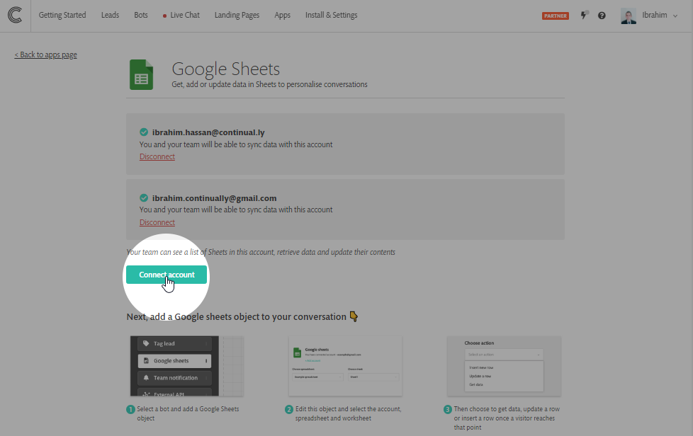Click the Connect account button

tap(167, 275)
